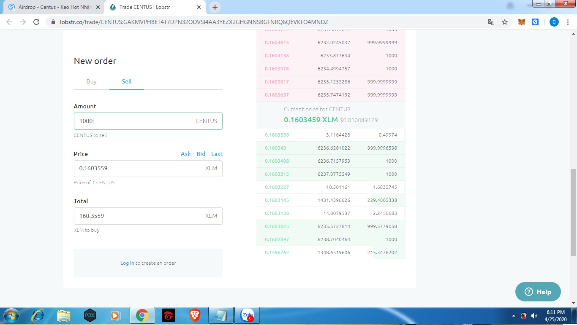Launch Internet Explorer from the taskbar
Viewport: 577px width, 325px height.
pyautogui.click(x=38, y=315)
